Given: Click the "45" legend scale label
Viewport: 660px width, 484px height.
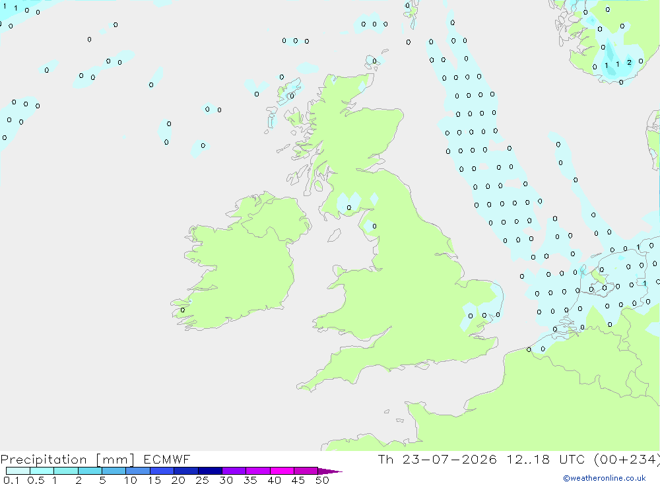Looking at the screenshot, I should [x=298, y=480].
